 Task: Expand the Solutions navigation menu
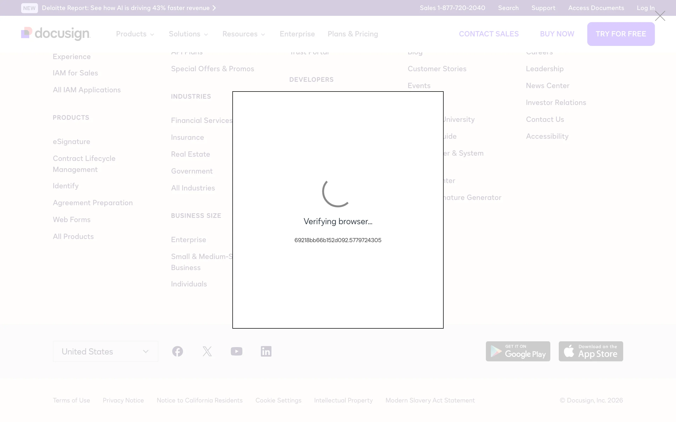pyautogui.click(x=189, y=34)
